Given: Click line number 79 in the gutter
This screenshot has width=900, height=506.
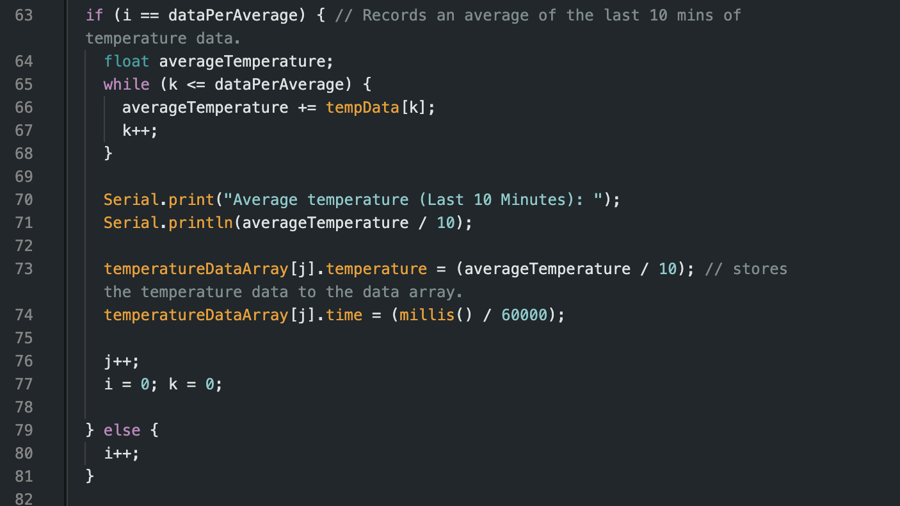Looking at the screenshot, I should (x=24, y=430).
